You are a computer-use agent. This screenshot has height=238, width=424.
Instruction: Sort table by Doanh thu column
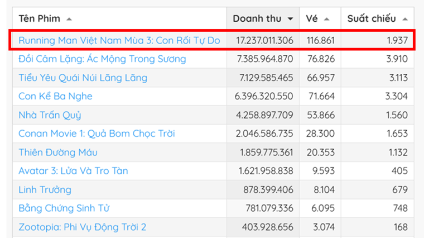tap(257, 18)
